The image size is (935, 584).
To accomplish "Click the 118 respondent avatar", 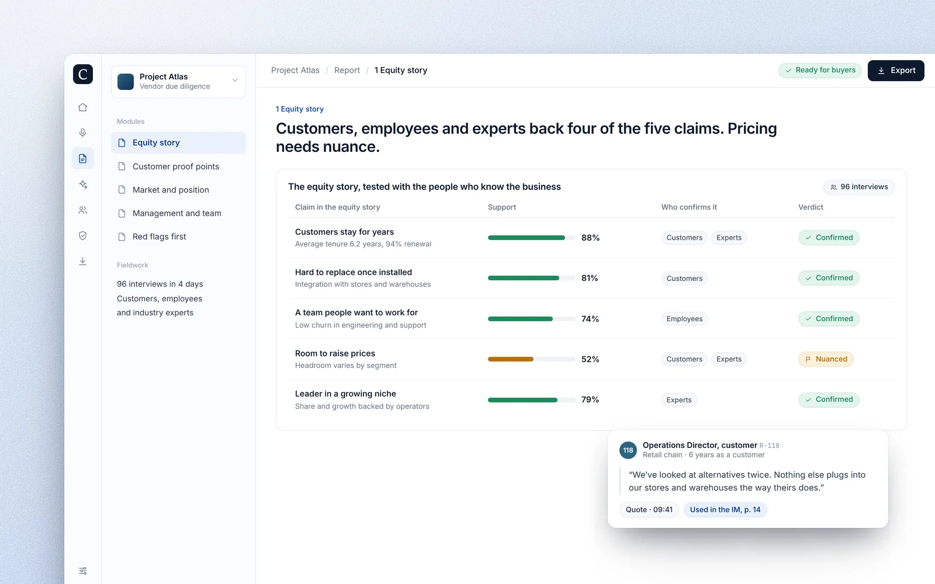I will 628,450.
